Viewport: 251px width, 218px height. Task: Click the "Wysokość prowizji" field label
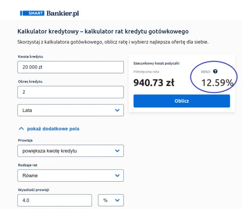click(33, 189)
